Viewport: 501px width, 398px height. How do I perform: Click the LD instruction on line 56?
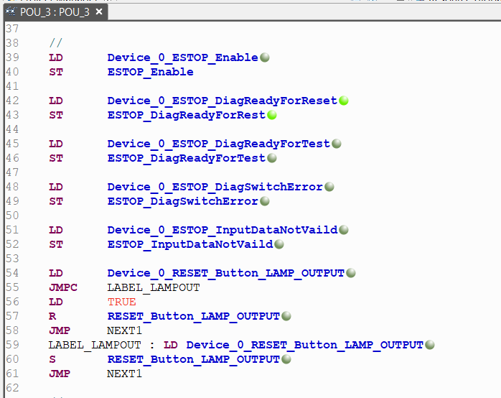(56, 302)
